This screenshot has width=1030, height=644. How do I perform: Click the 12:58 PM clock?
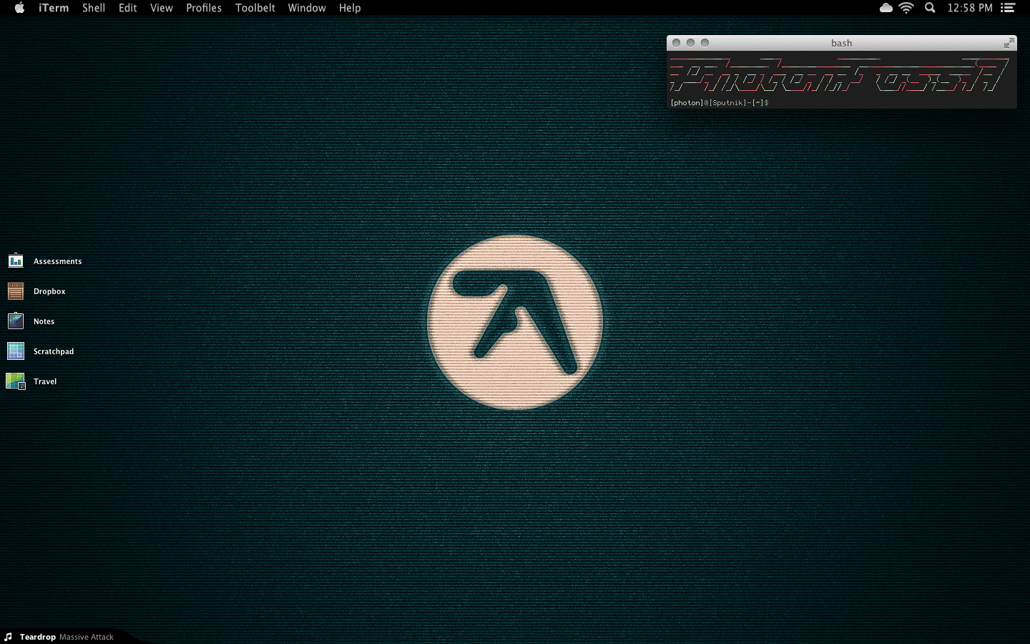[x=970, y=8]
